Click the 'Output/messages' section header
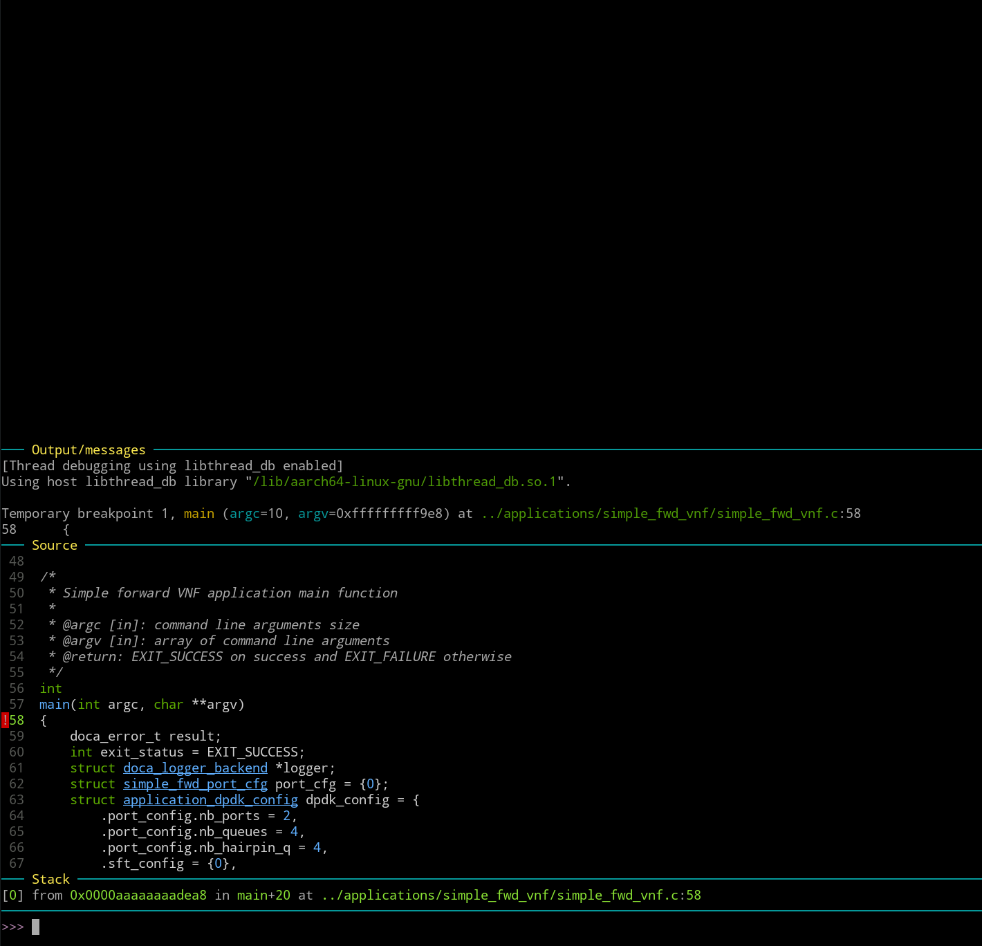The width and height of the screenshot is (982, 946). pyautogui.click(x=89, y=450)
